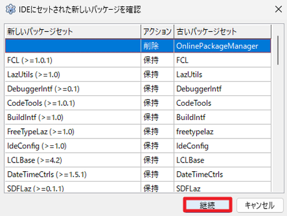Click the 古いパッケージセット column header

point(223,32)
